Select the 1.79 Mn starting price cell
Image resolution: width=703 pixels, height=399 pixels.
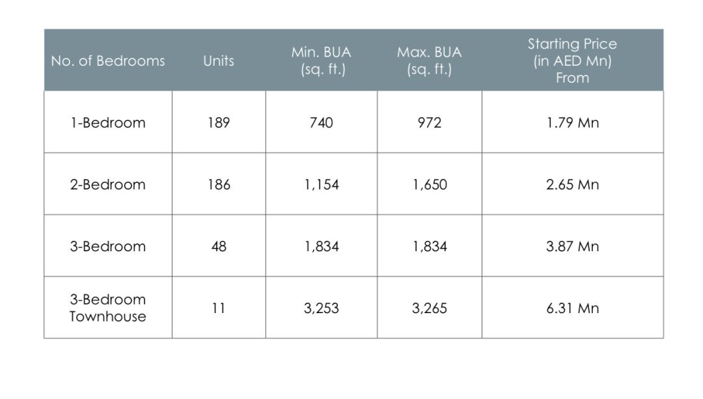click(x=572, y=123)
